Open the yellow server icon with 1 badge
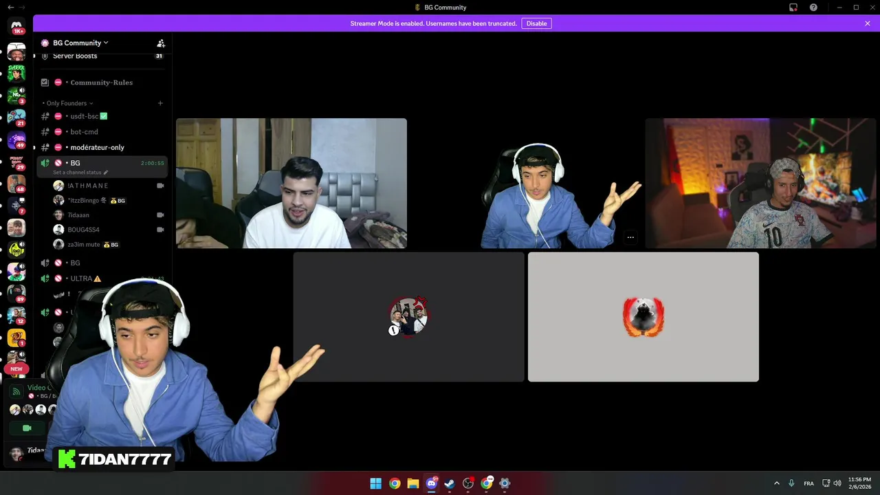 point(16,338)
